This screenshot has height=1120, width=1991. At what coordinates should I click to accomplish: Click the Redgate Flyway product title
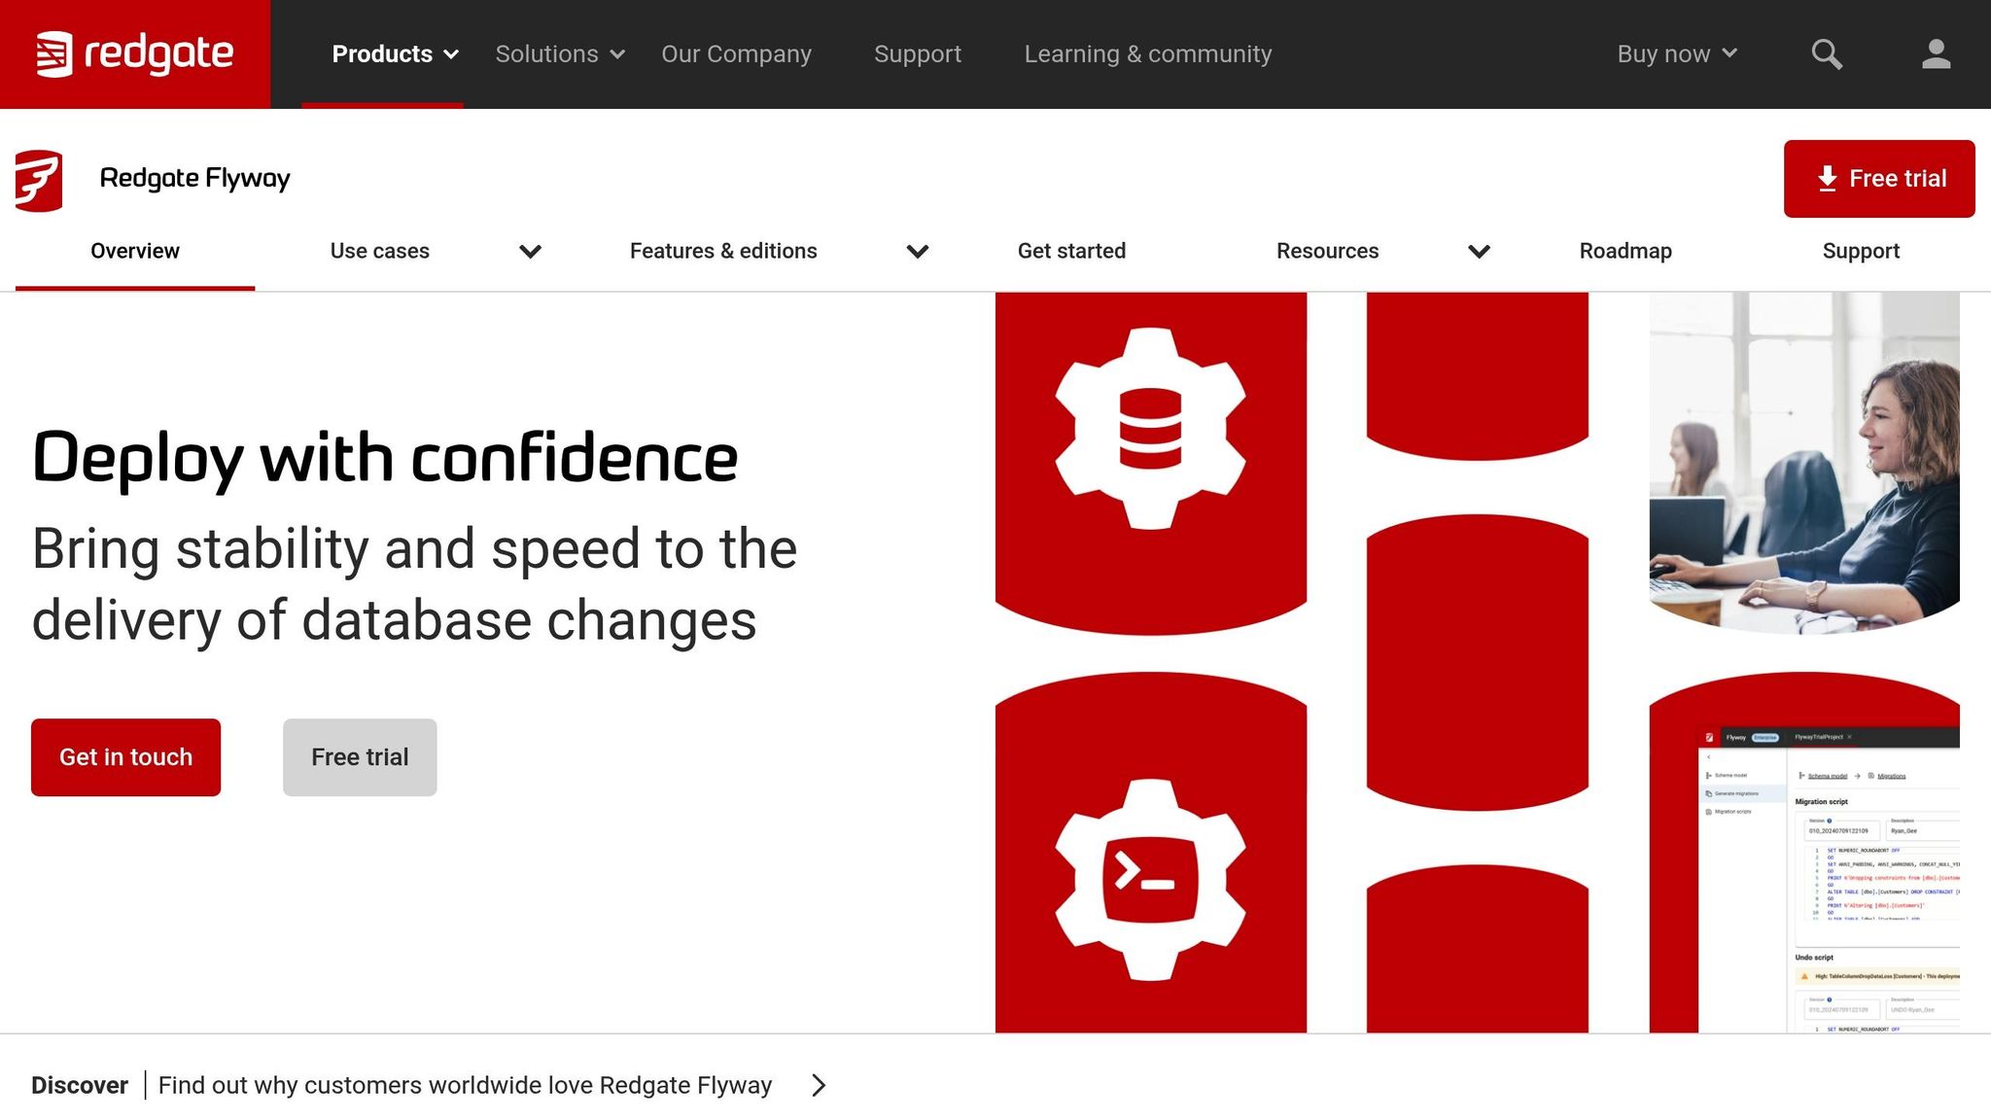coord(194,179)
